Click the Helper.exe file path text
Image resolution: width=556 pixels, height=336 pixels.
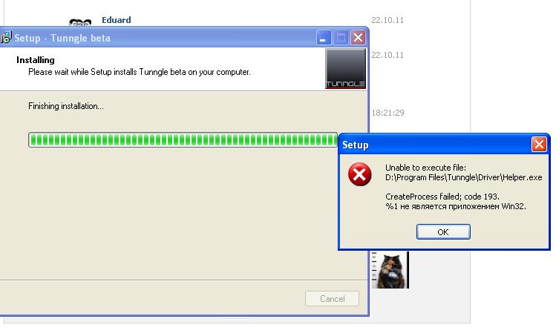click(x=463, y=177)
